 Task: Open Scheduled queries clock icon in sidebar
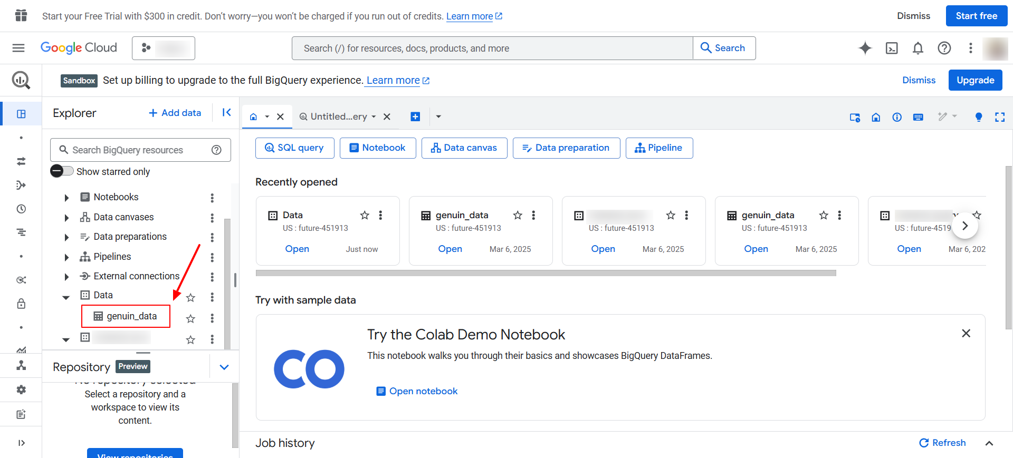[x=21, y=209]
